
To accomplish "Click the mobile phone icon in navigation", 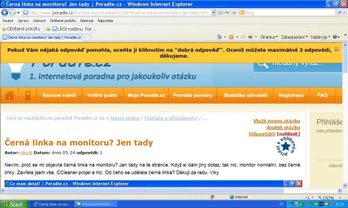I will point(28,96).
